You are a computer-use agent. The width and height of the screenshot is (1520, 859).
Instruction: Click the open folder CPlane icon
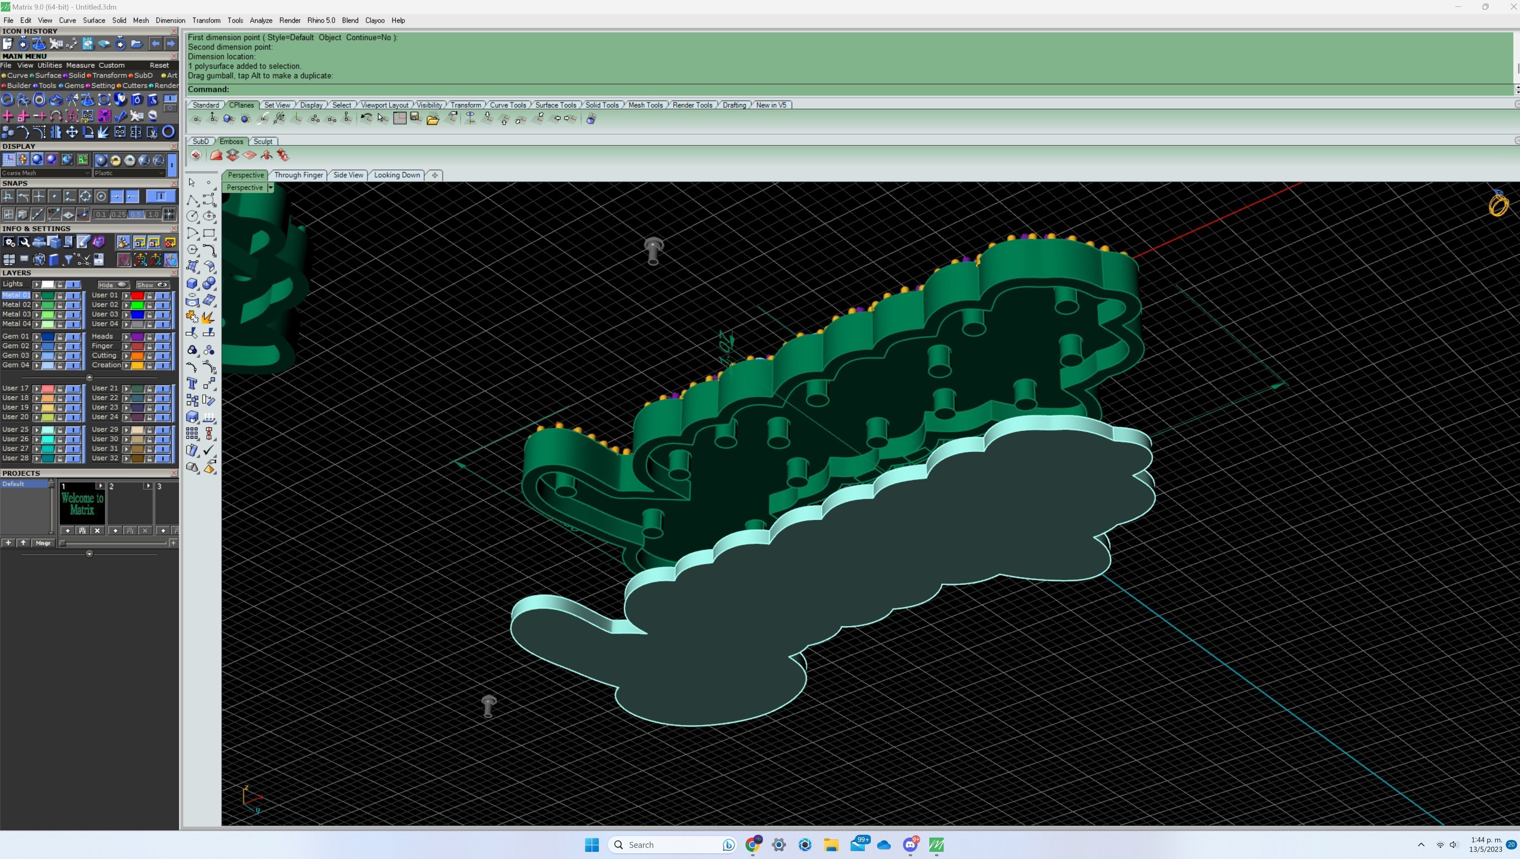[x=433, y=119]
